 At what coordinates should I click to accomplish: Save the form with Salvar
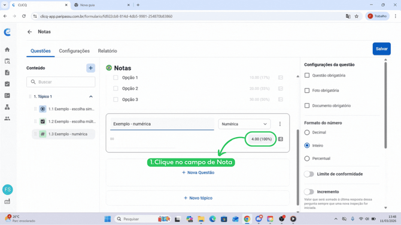click(x=382, y=49)
